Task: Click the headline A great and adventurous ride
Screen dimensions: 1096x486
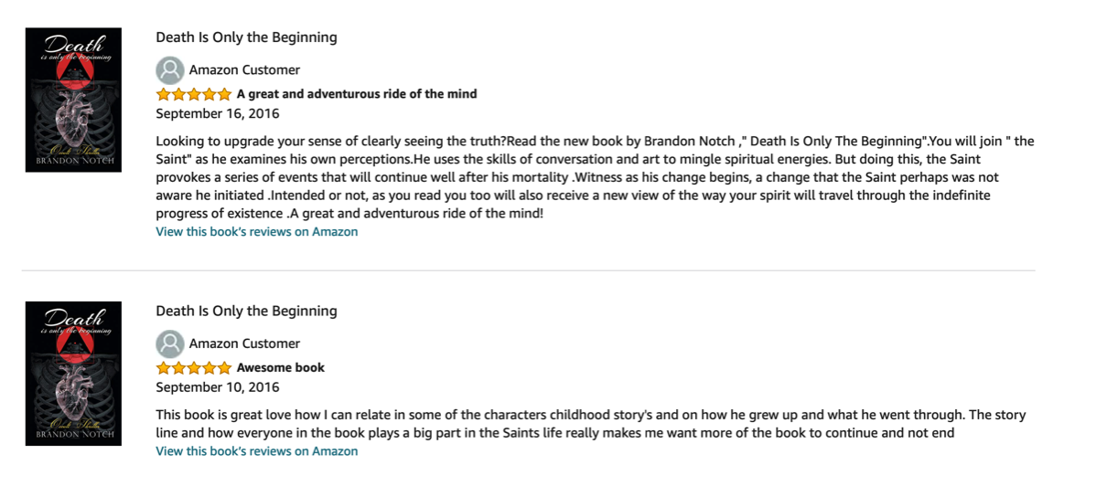Action: click(x=357, y=94)
